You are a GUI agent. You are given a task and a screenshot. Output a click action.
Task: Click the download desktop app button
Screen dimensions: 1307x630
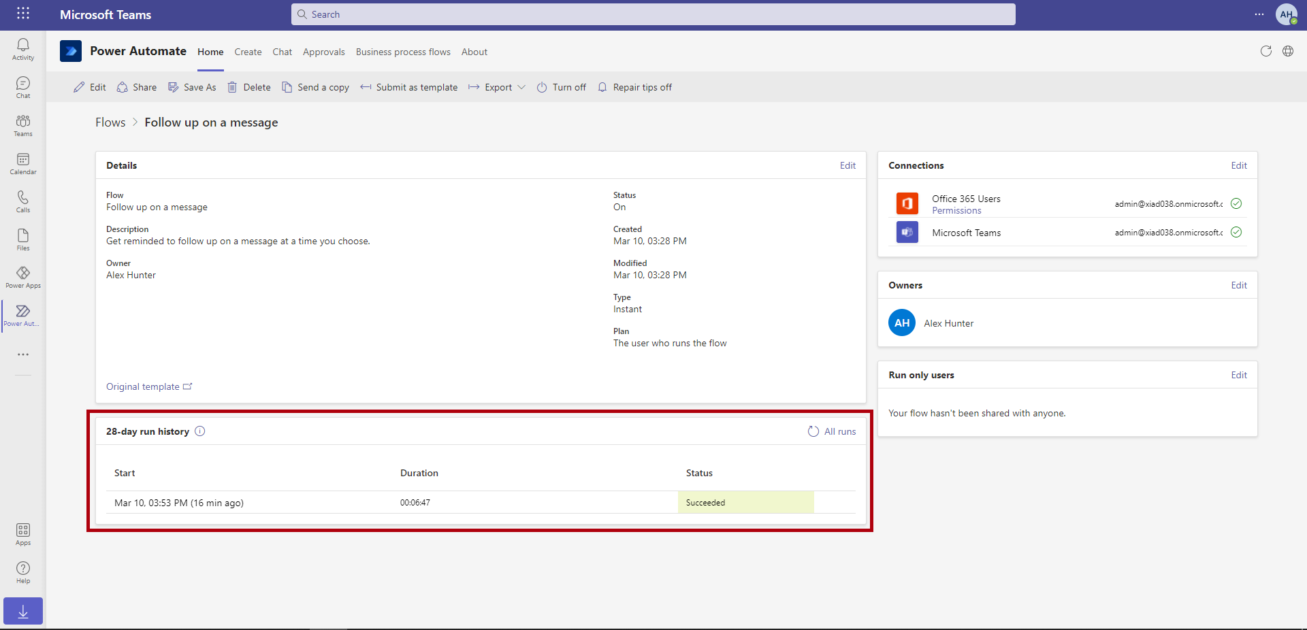(x=23, y=611)
